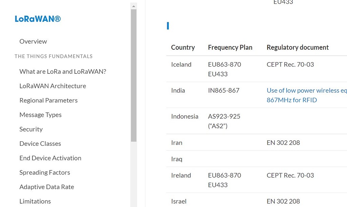Open the Message Types page
Image resolution: width=347 pixels, height=207 pixels.
40,115
